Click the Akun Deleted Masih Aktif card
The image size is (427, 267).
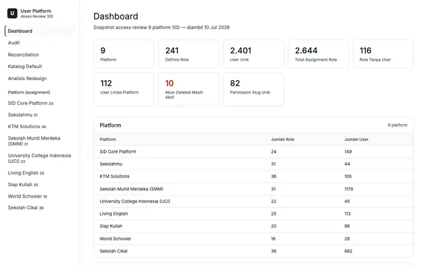189,89
